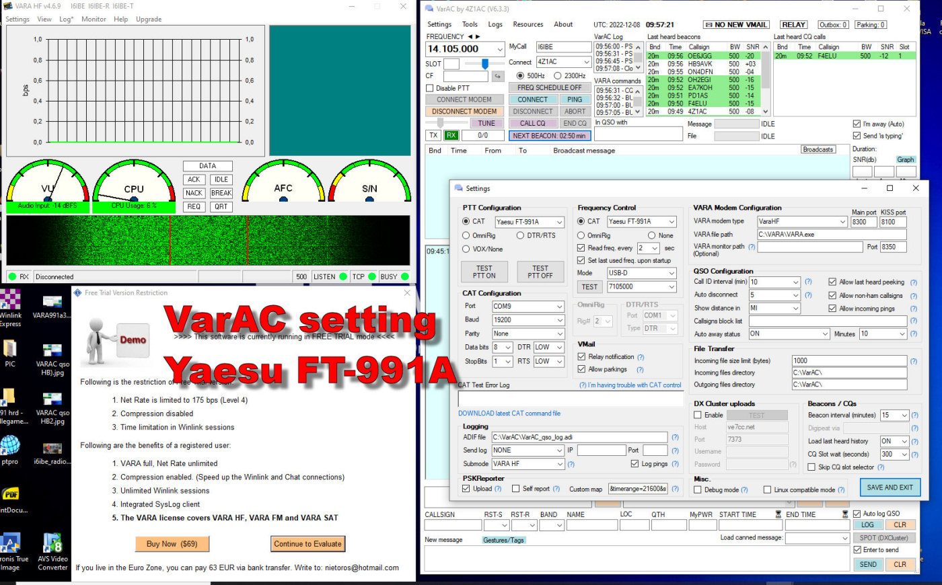Click help icon beside Beacon interval dropdown
Viewport: 942px width, 585px height.
914,416
